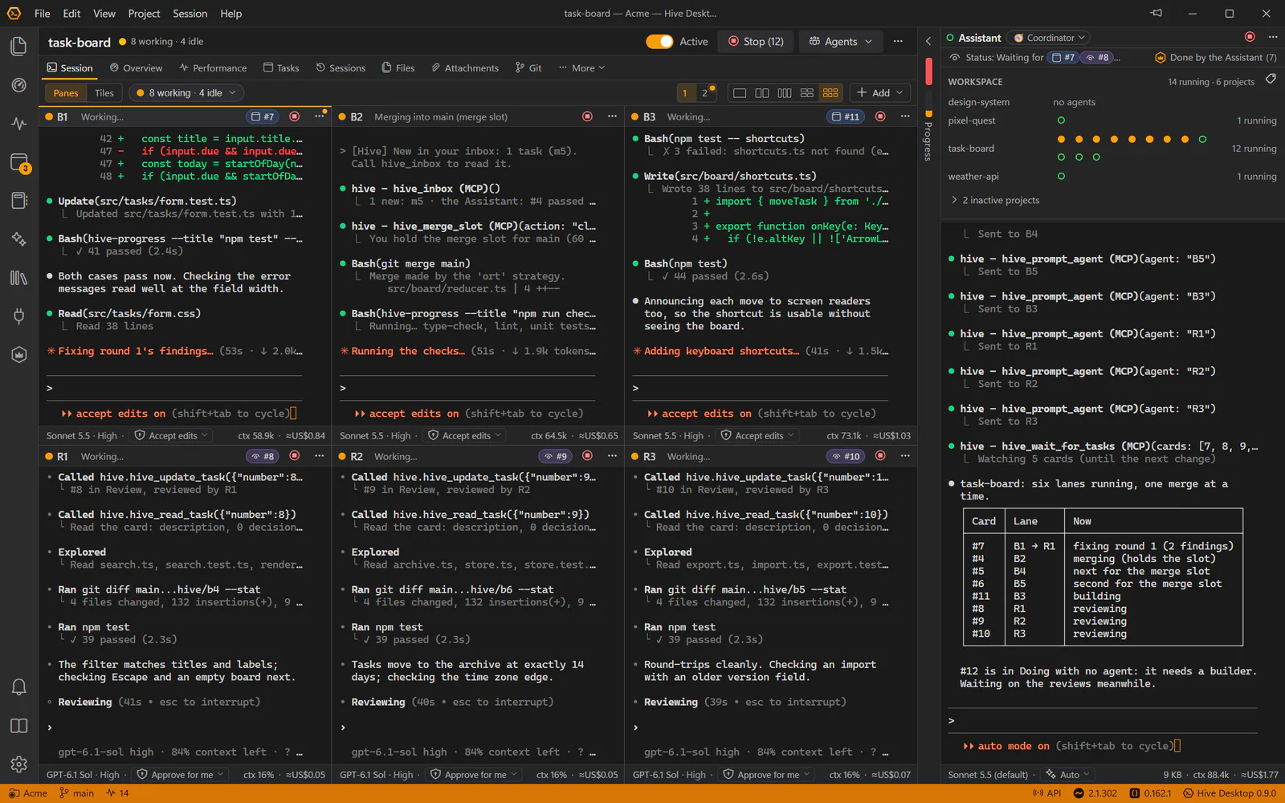1285x803 pixels.
Task: Open the plug icon in left sidebar
Action: click(18, 316)
